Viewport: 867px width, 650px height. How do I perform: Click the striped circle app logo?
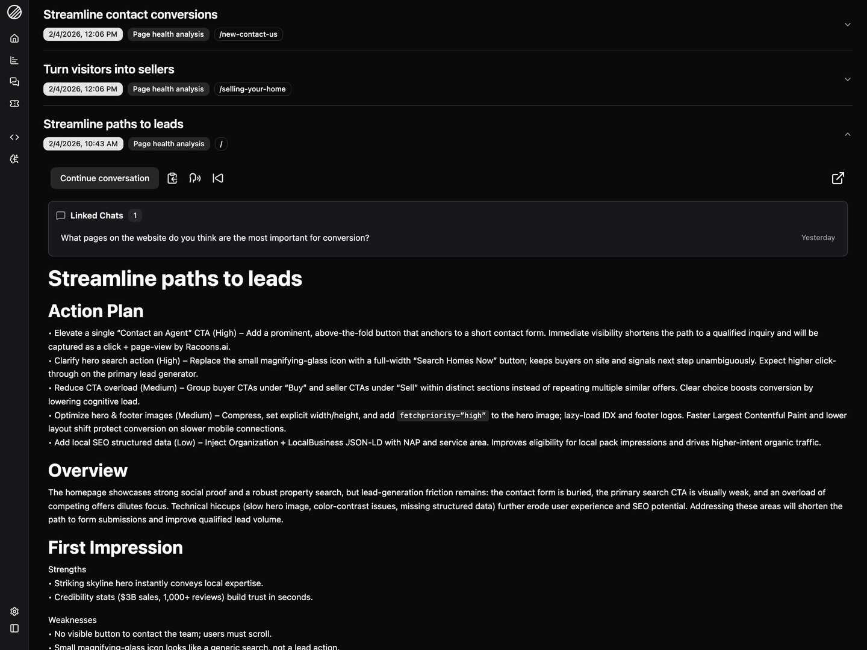coord(14,11)
